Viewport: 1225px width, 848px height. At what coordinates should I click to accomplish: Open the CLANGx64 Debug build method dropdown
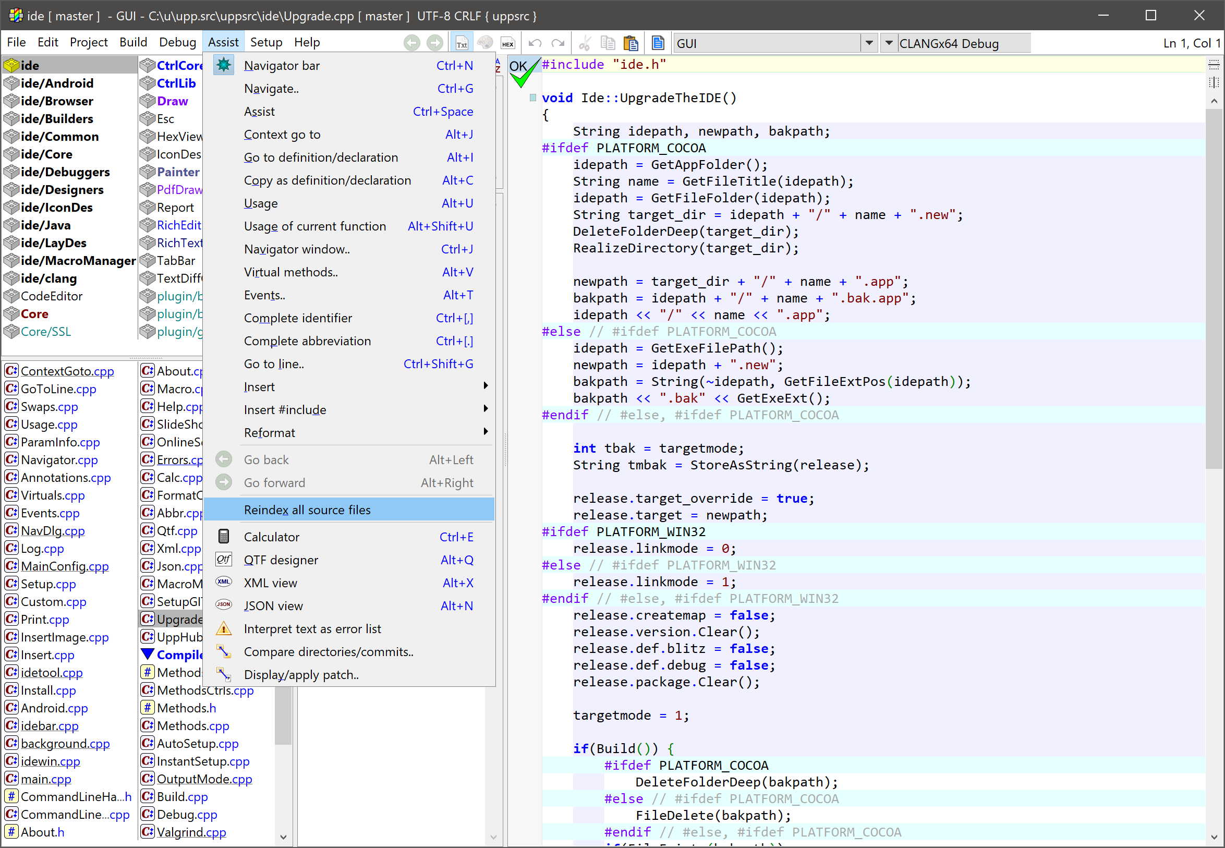(x=889, y=43)
